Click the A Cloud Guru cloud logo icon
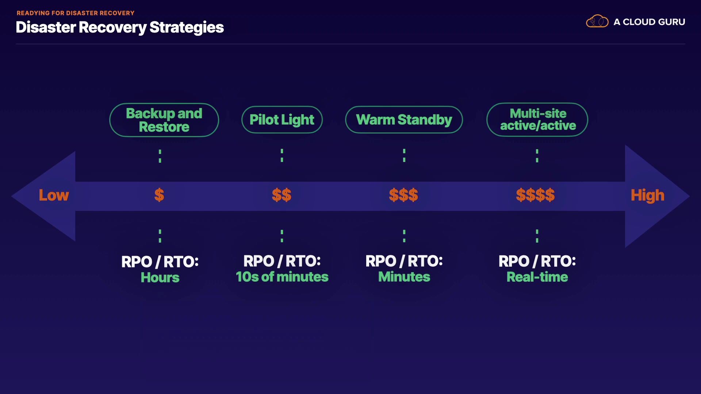Screen dimensions: 701x394 (x=597, y=22)
